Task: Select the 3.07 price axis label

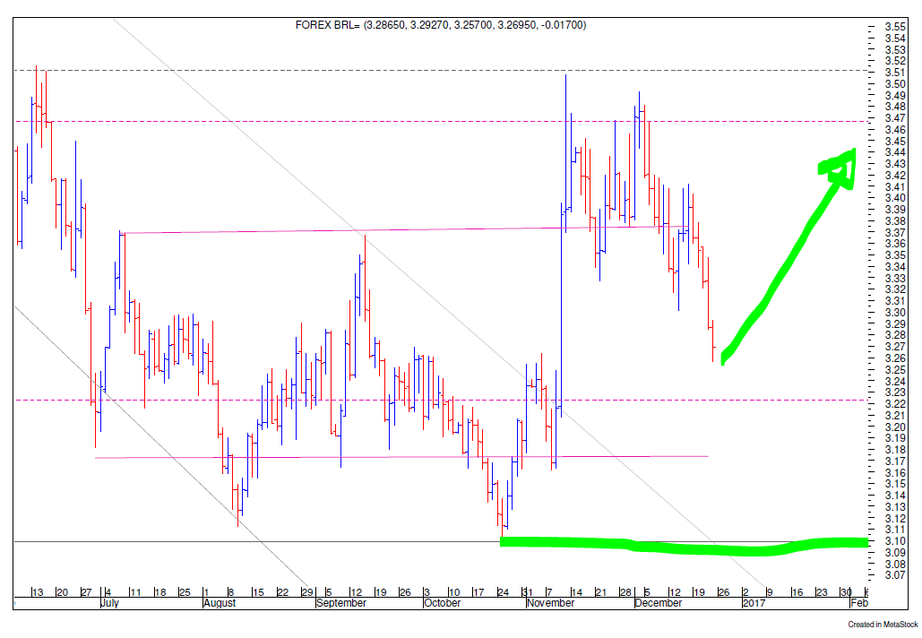Action: tap(895, 575)
